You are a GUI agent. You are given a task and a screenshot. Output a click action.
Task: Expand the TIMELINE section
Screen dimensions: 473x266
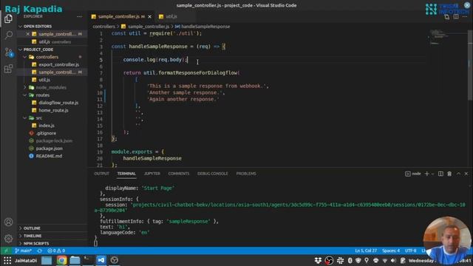tap(33, 236)
